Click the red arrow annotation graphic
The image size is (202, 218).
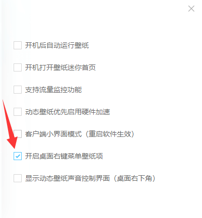(10, 124)
